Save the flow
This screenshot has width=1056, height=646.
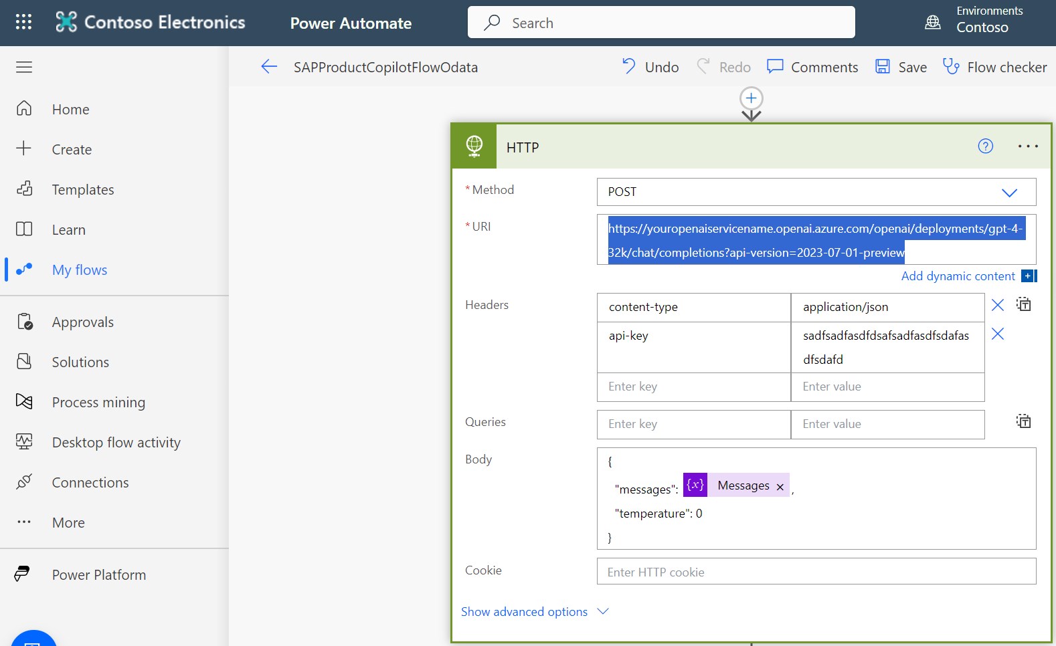click(x=901, y=67)
